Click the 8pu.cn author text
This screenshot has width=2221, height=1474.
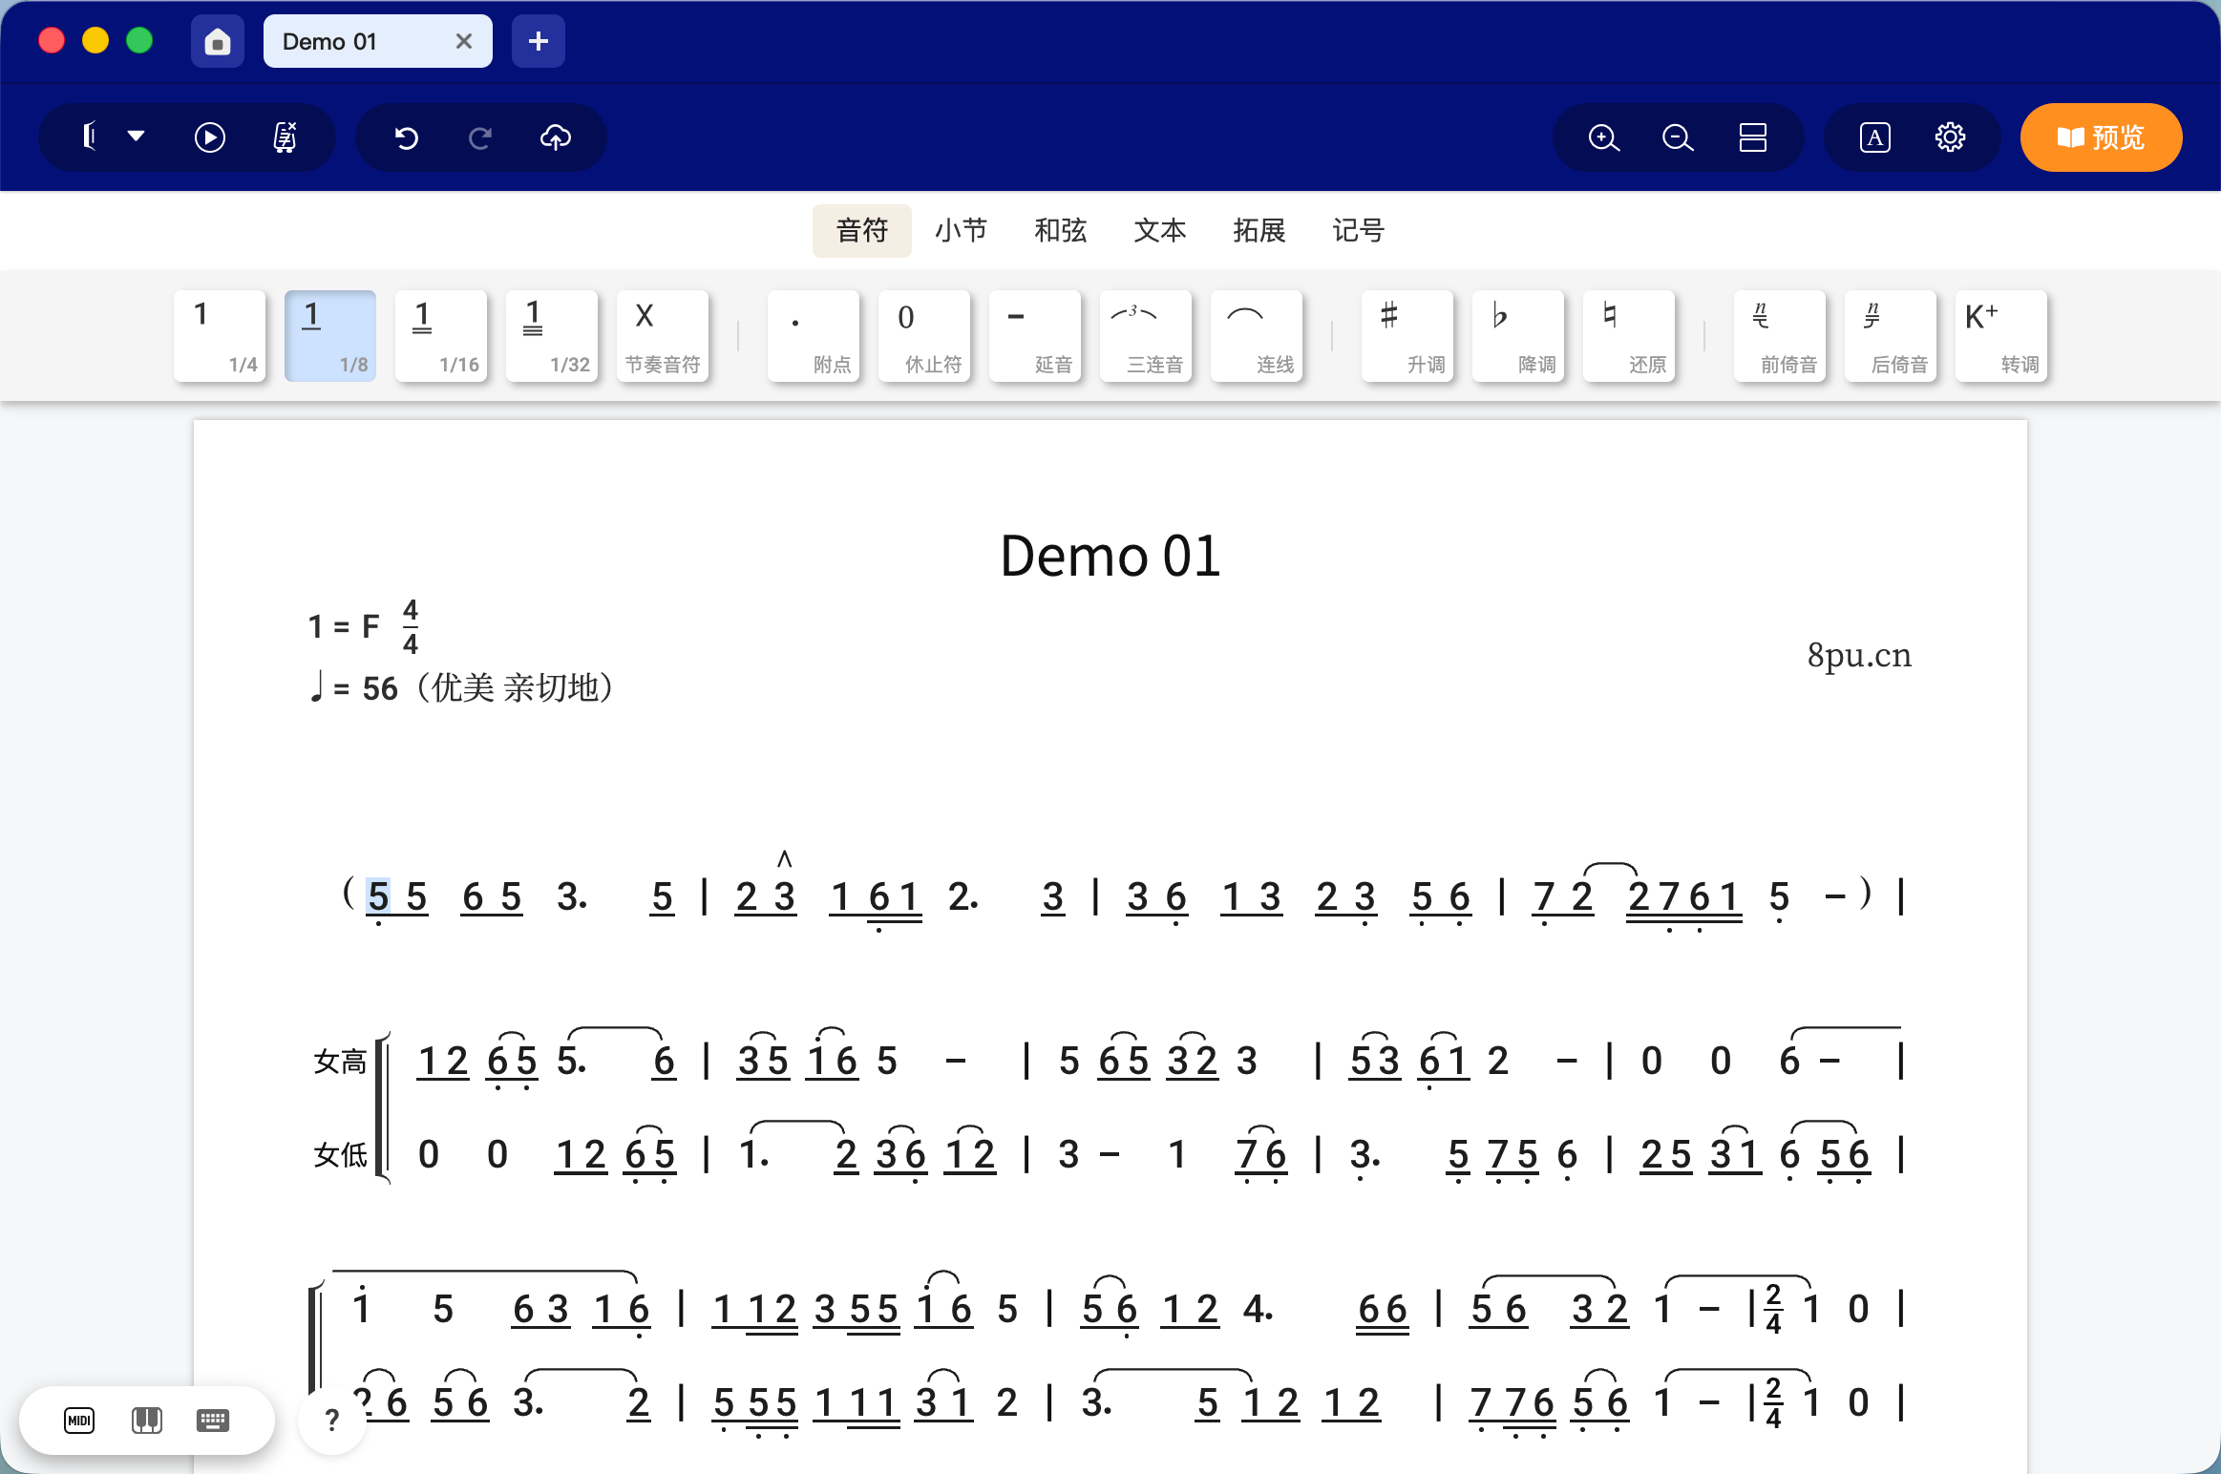(1859, 656)
